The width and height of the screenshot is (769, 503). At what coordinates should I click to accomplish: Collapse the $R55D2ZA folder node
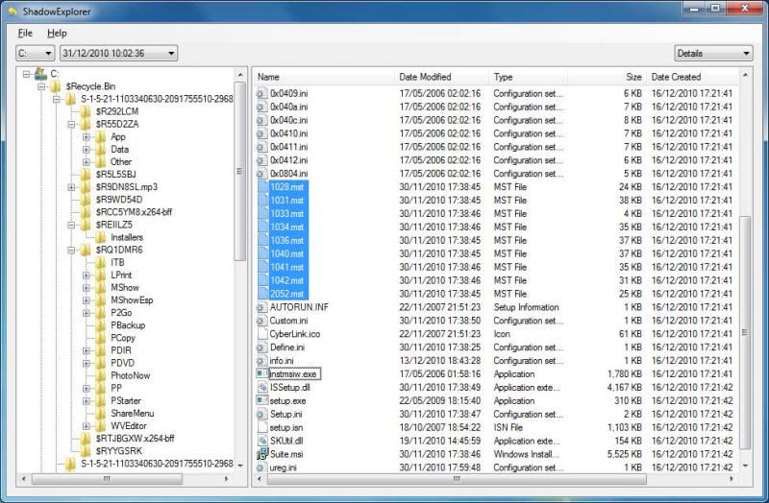[71, 125]
